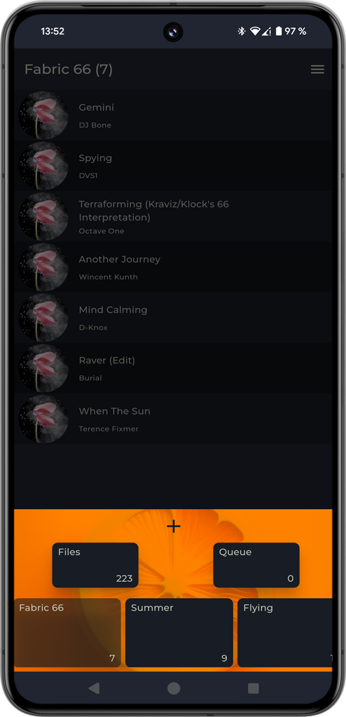Tap the plus icon to add playlist
346x717 pixels.
[x=174, y=527]
